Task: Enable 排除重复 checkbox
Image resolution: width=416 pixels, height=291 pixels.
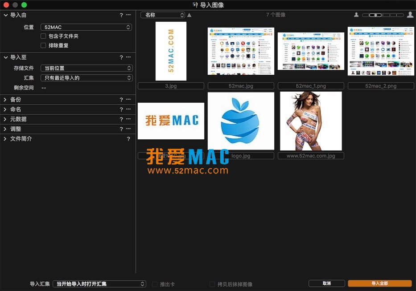Action: (x=43, y=45)
